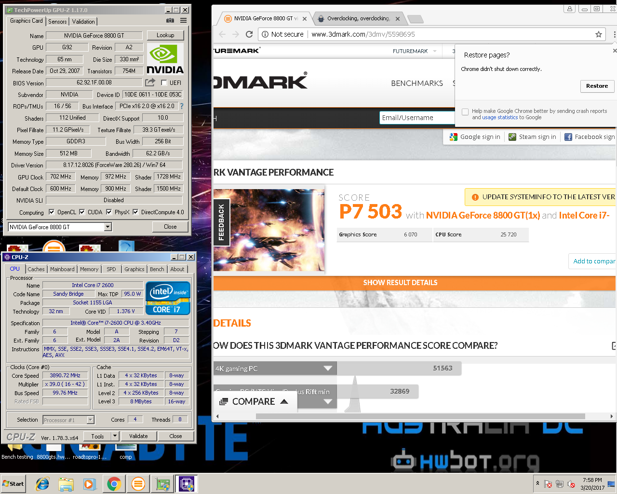Click the CPU-Z taskbar icon
Image resolution: width=617 pixels, height=494 pixels.
[x=186, y=483]
